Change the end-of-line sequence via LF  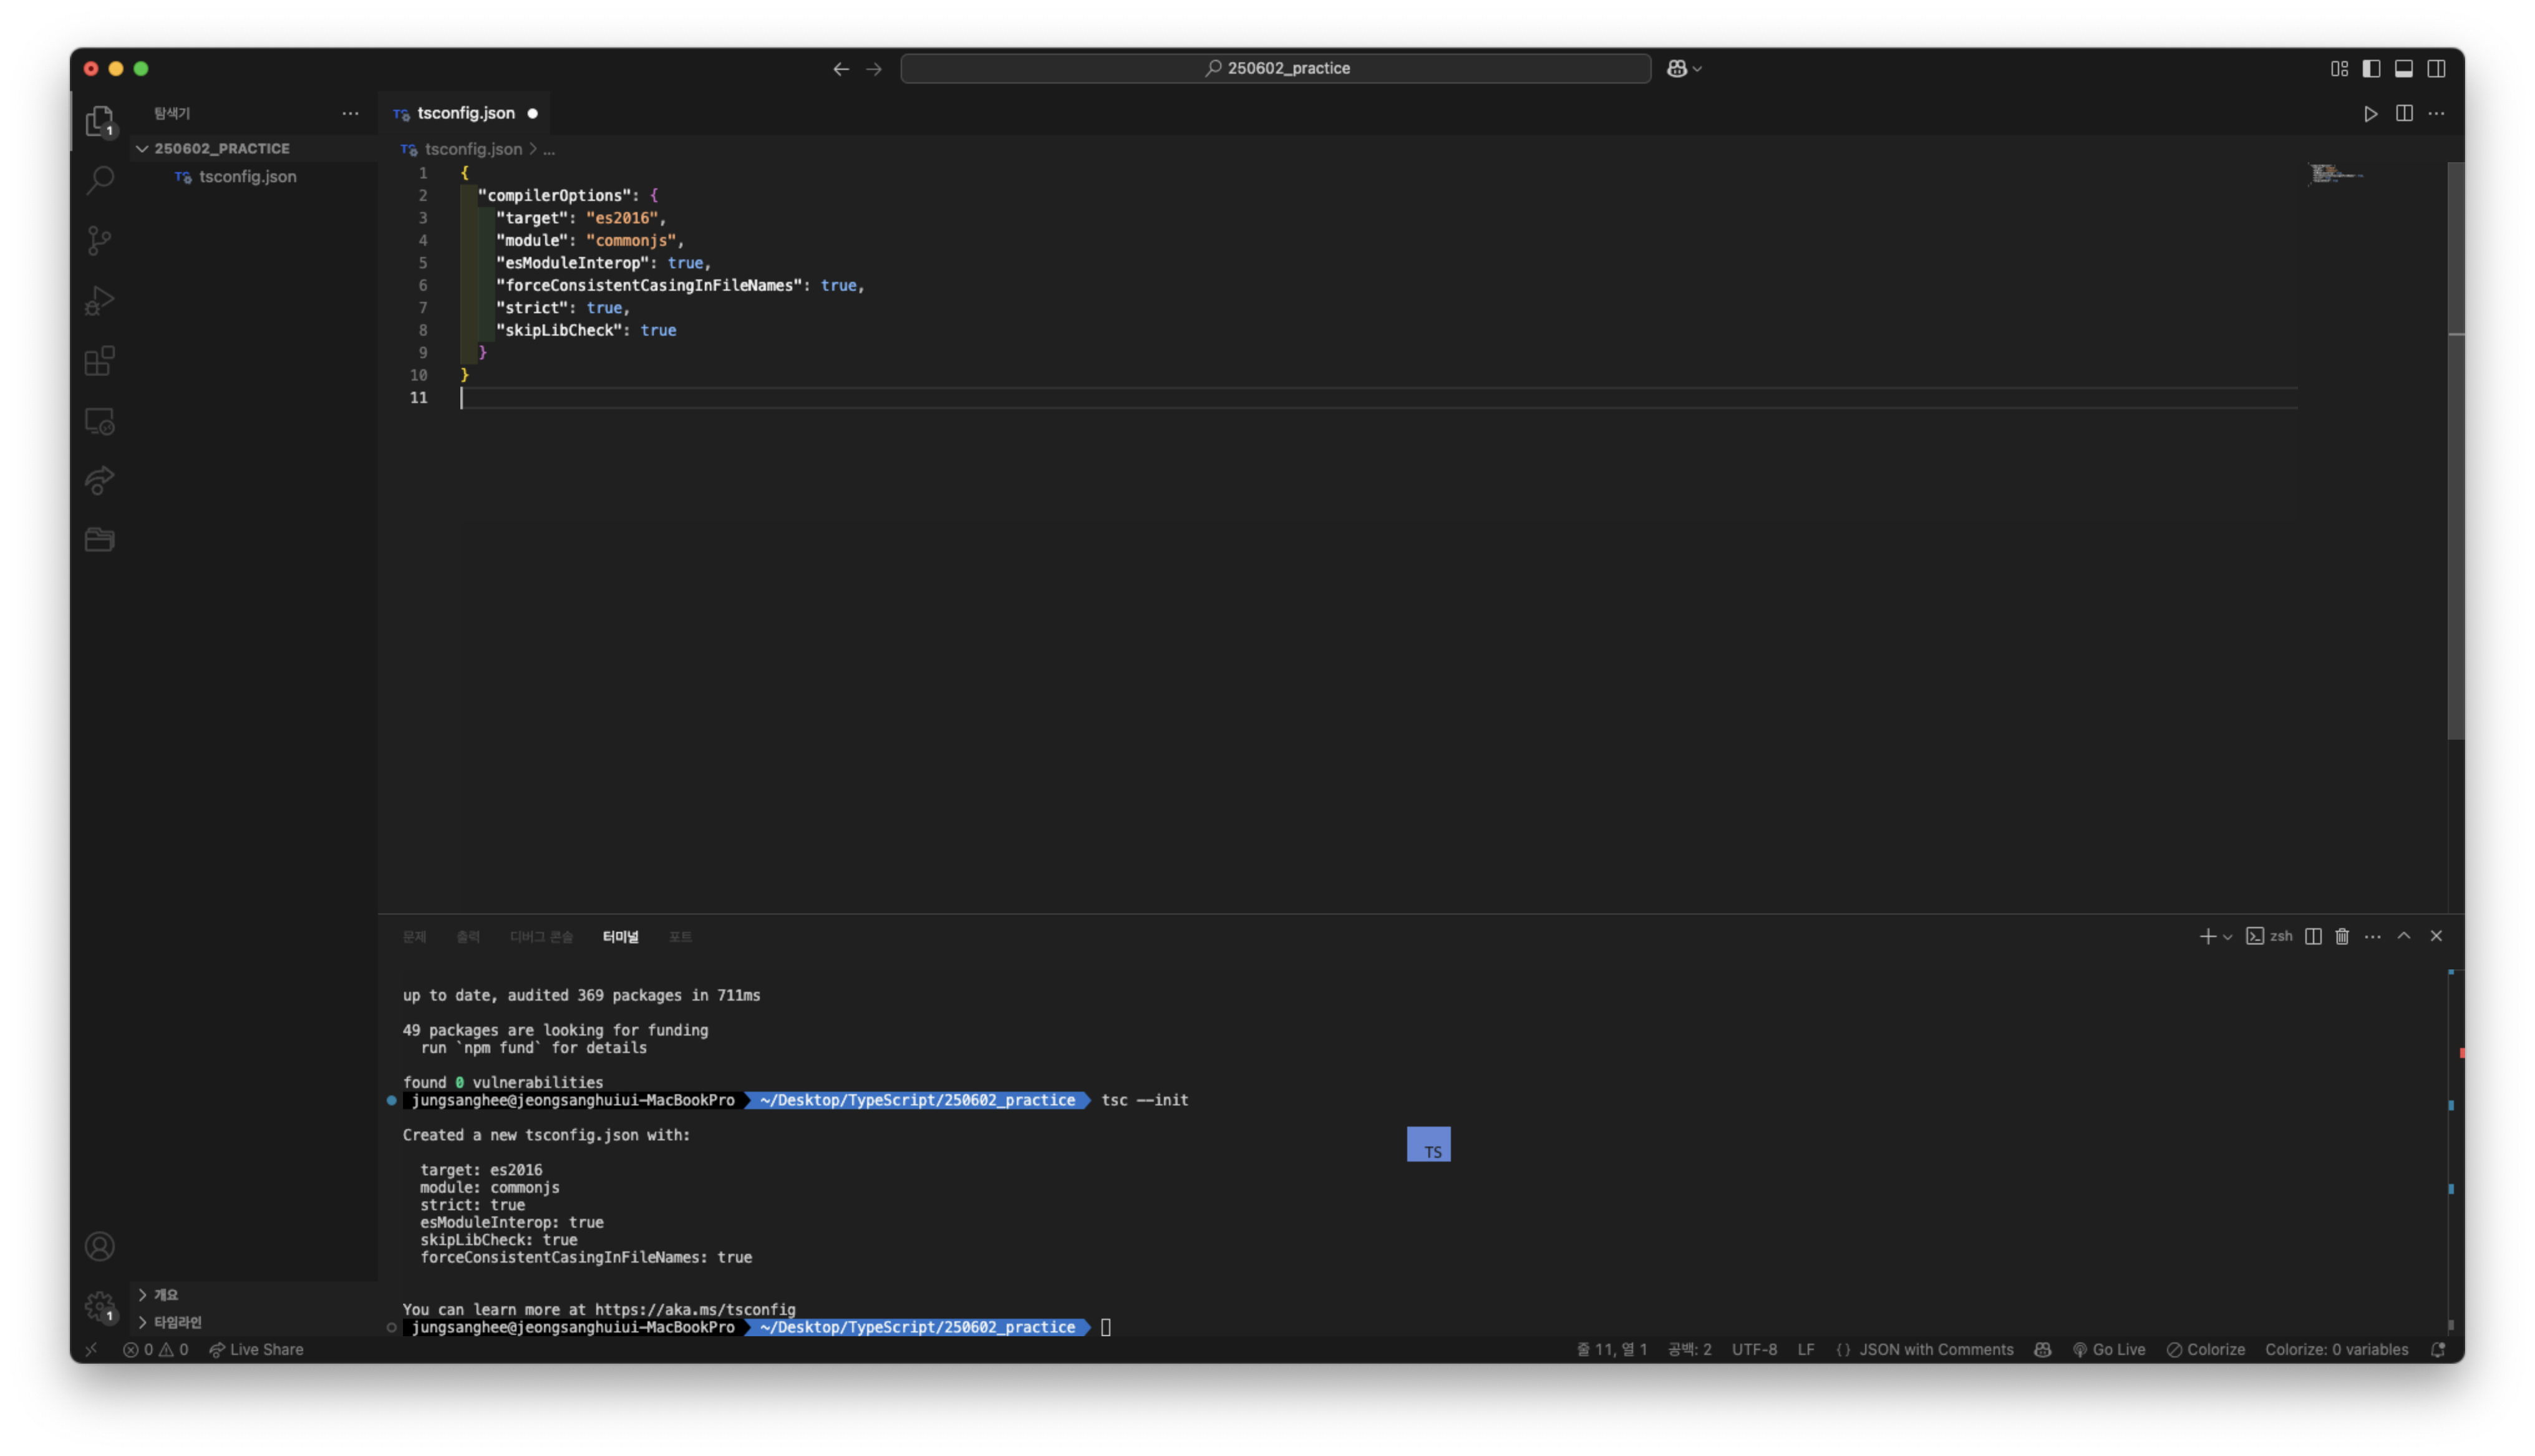[x=1805, y=1349]
